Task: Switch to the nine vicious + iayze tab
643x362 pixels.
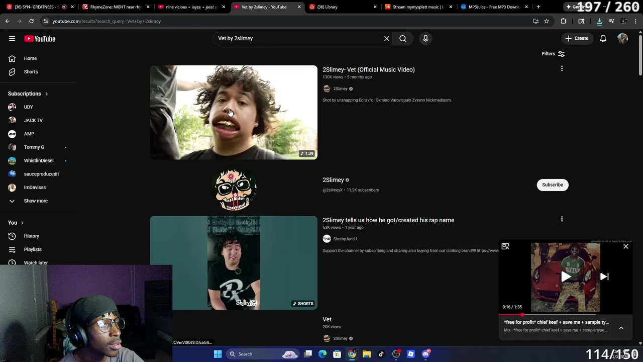Action: [191, 7]
